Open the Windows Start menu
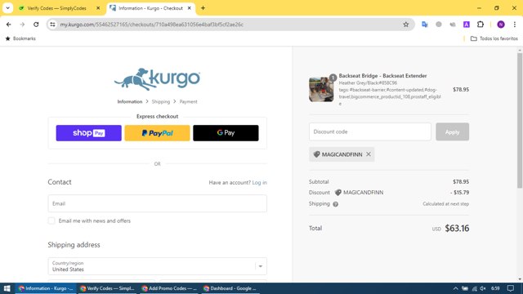The width and height of the screenshot is (523, 294). pos(7,288)
